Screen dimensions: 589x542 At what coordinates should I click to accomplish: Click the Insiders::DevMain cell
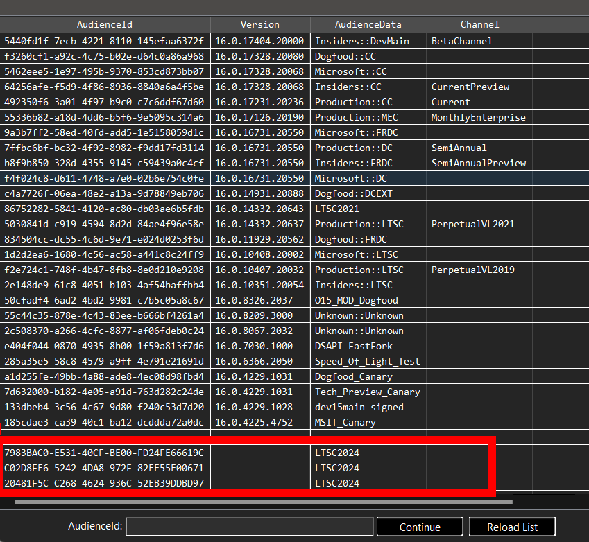coord(368,41)
